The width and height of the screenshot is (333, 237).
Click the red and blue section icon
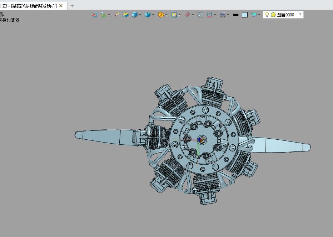210,15
